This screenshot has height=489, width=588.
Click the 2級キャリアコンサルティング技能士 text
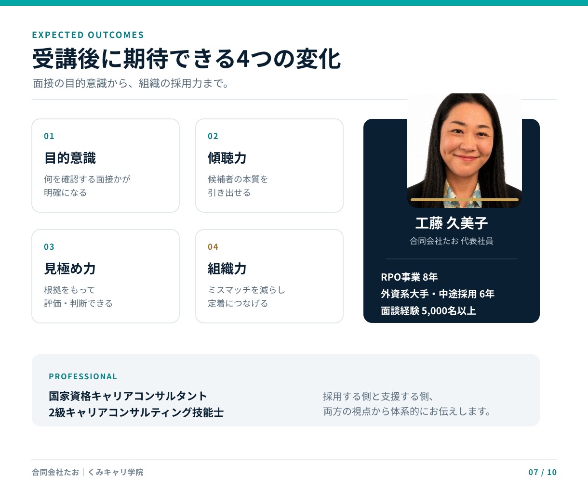coord(136,412)
